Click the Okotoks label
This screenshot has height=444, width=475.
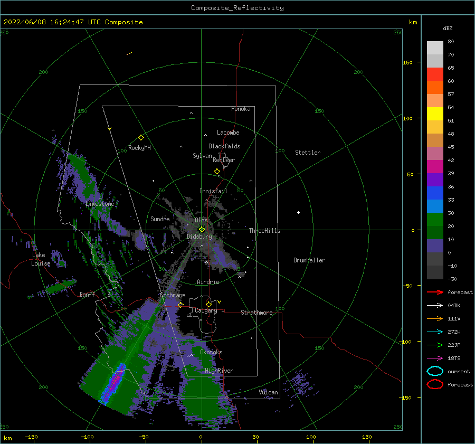tap(211, 352)
